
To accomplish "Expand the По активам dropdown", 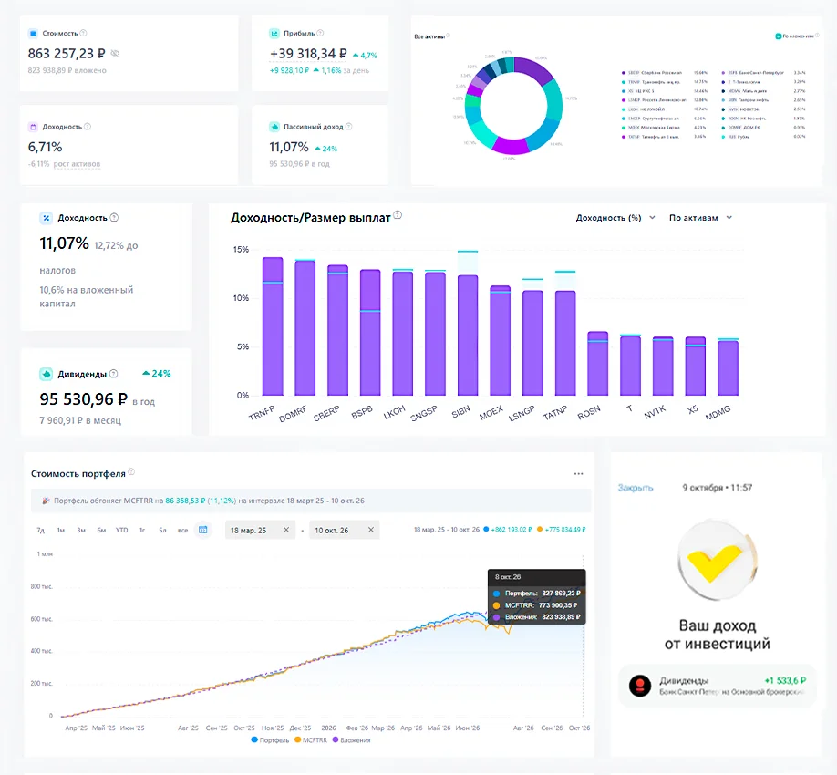I will pyautogui.click(x=700, y=218).
